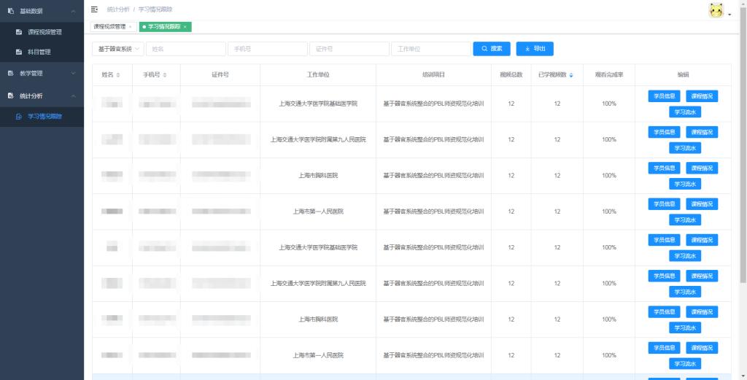Click 学员信息 in the fourth table row
This screenshot has height=380, width=747.
tap(664, 203)
